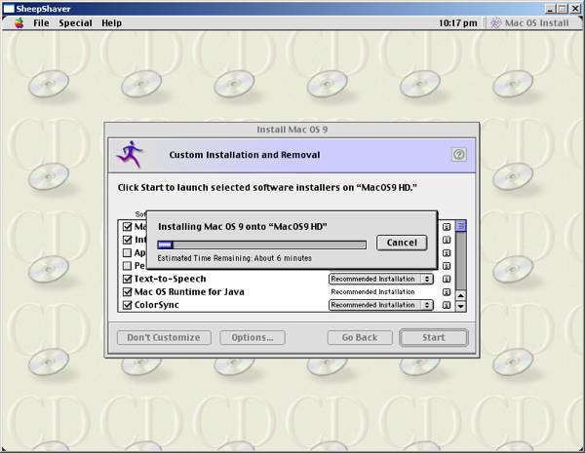The height and width of the screenshot is (453, 585).
Task: Show info for Mac OS Runtime for Java
Action: click(x=447, y=291)
